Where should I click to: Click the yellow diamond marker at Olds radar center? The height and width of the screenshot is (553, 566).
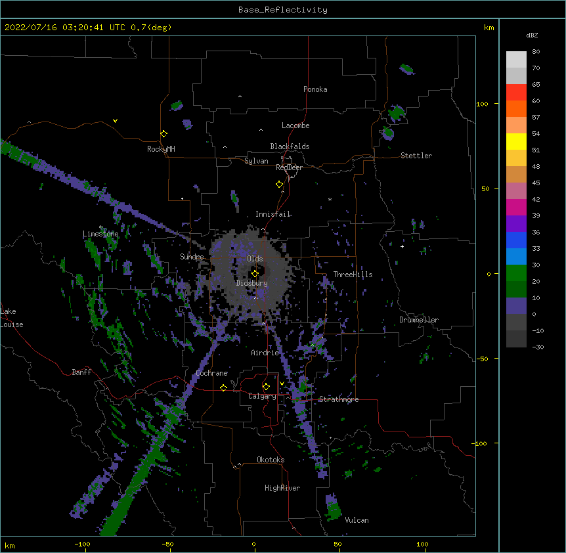(255, 274)
